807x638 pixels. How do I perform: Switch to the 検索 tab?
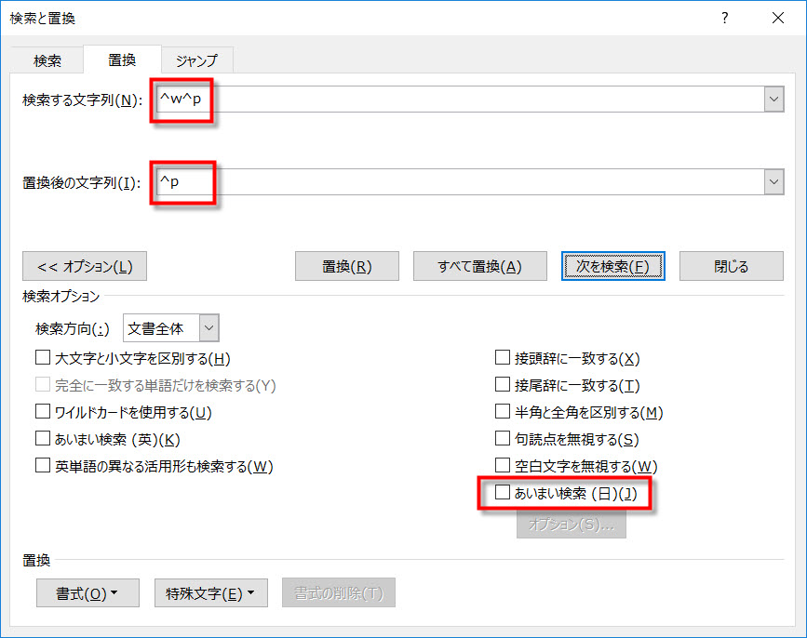(47, 60)
